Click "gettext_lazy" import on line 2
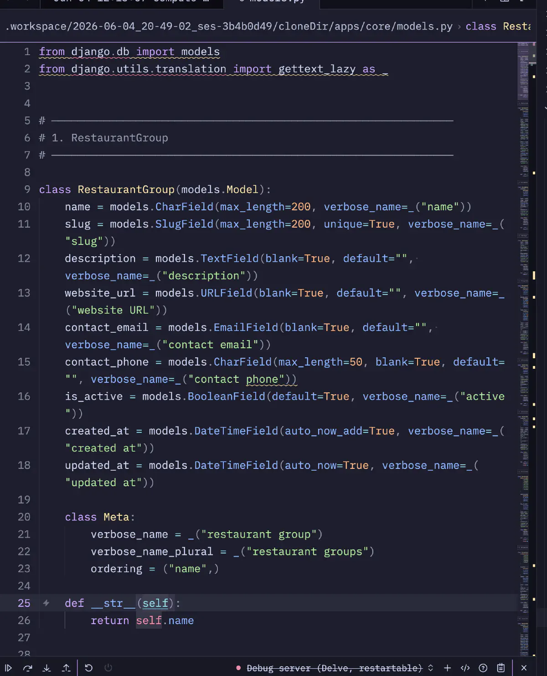This screenshot has height=676, width=547. pos(317,69)
